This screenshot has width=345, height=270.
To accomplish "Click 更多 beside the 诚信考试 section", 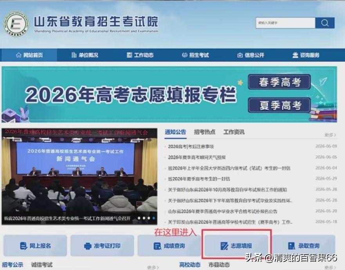I will [153, 267].
